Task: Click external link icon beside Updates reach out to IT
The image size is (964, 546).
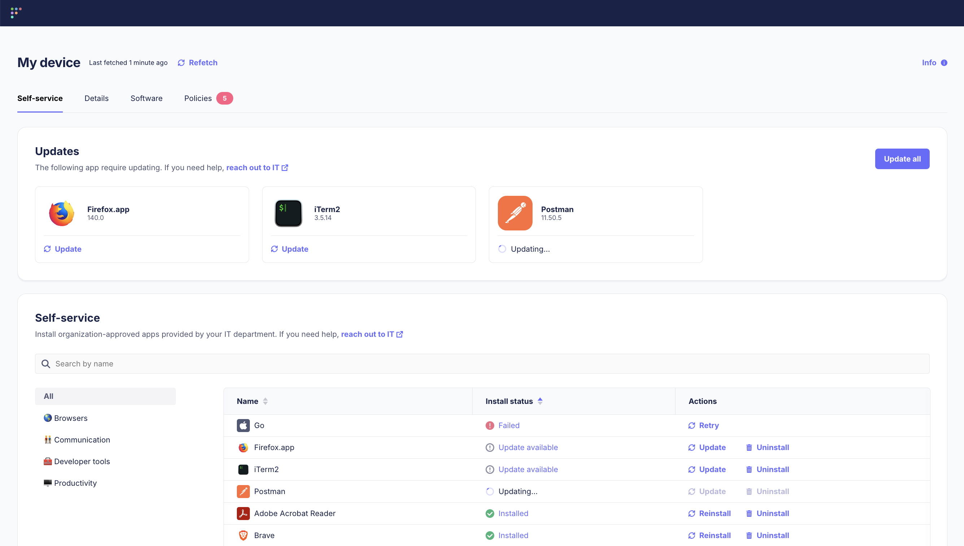Action: [x=285, y=168]
